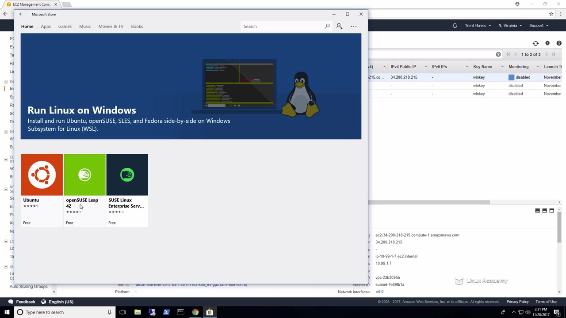Image resolution: width=566 pixels, height=318 pixels.
Task: Open the Monitoring column dropdown arrow
Action: [x=538, y=67]
